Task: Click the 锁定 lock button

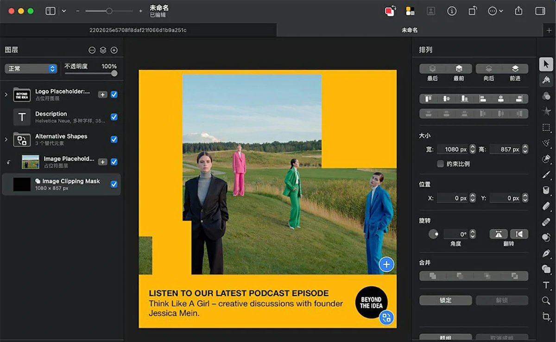Action: (x=446, y=300)
